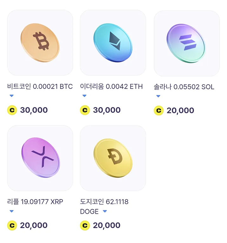Open the 도지코인 62.1118 DOGE product title
Image resolution: width=227 pixels, height=243 pixels.
point(104,202)
